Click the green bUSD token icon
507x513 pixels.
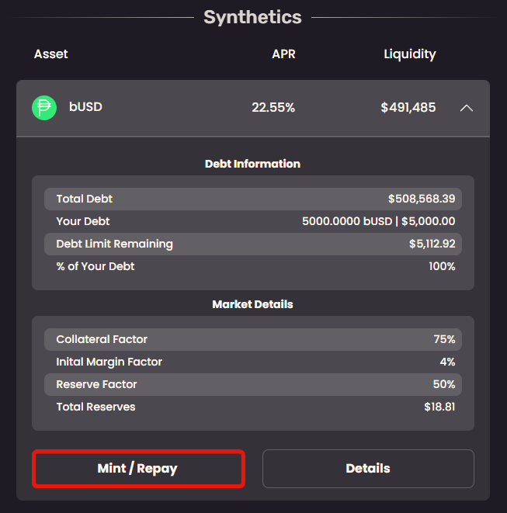pyautogui.click(x=44, y=108)
